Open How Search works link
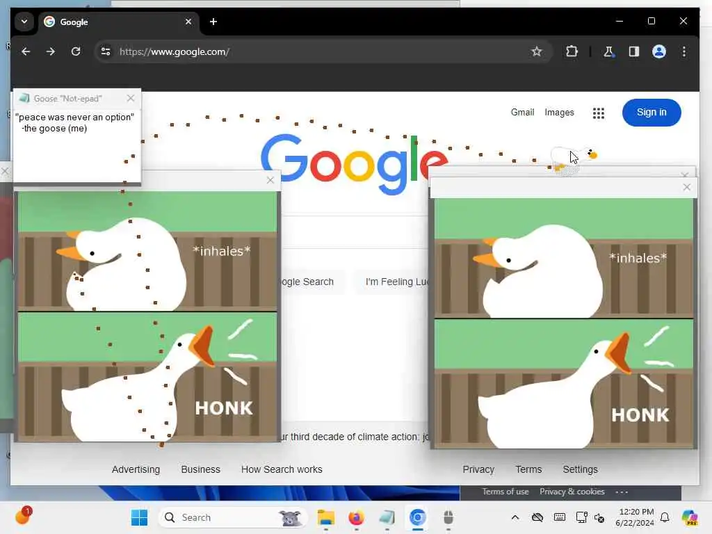The width and height of the screenshot is (712, 534). point(282,469)
